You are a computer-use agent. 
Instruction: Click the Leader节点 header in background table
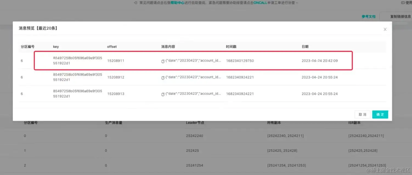(x=195, y=123)
